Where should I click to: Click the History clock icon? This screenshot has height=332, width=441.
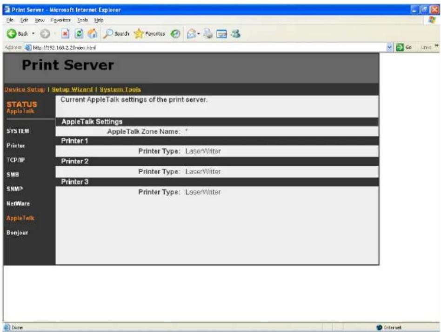(175, 34)
